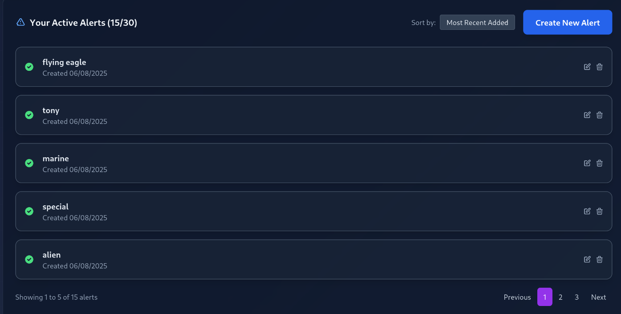Edit the tony alert
The width and height of the screenshot is (621, 314).
coord(587,115)
